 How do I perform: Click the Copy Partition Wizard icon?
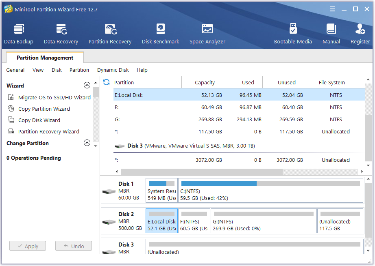coord(11,109)
